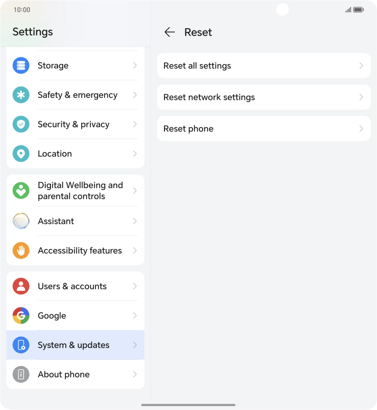Expand Reset phone via its chevron
Viewport: 377px width, 410px height.
coord(361,129)
